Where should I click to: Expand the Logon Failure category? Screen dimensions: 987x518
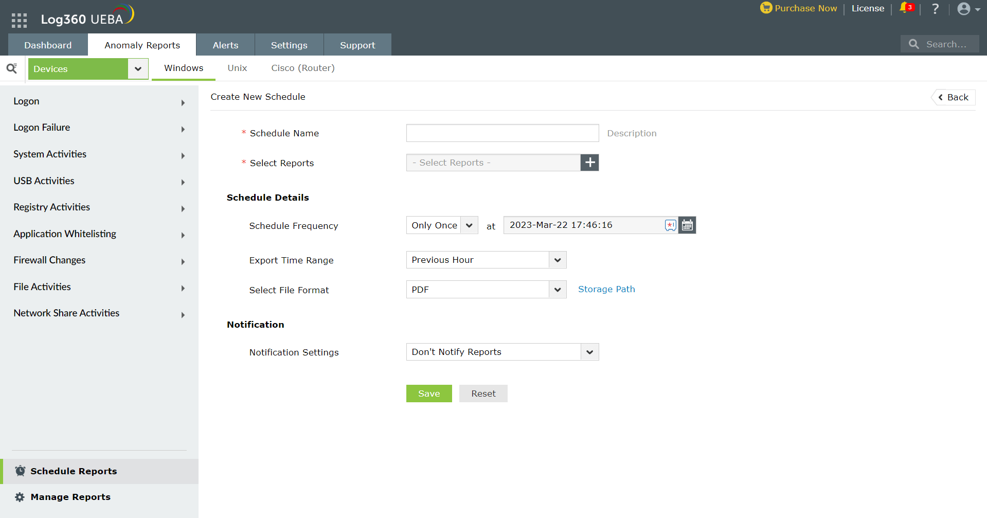183,129
